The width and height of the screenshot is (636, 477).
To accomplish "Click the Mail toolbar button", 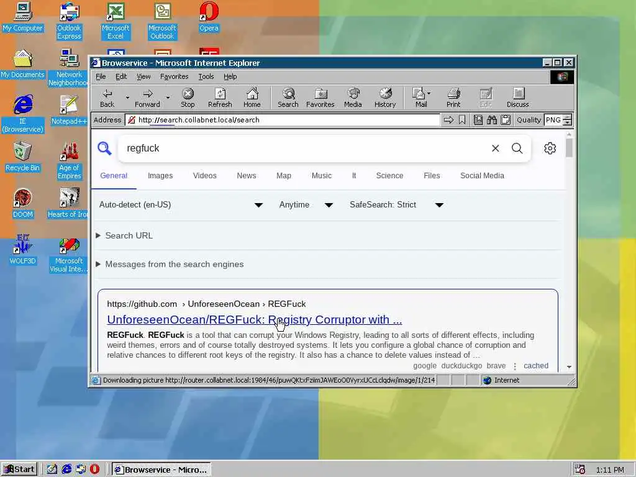I will point(420,98).
